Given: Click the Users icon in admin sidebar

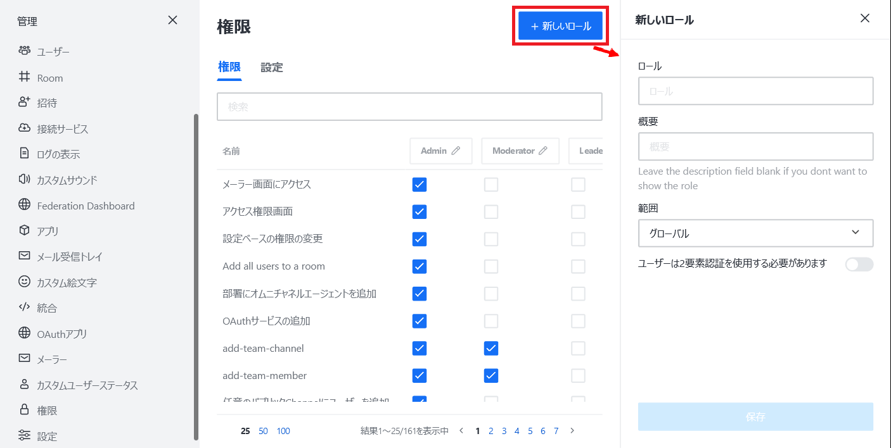Looking at the screenshot, I should click(x=24, y=51).
